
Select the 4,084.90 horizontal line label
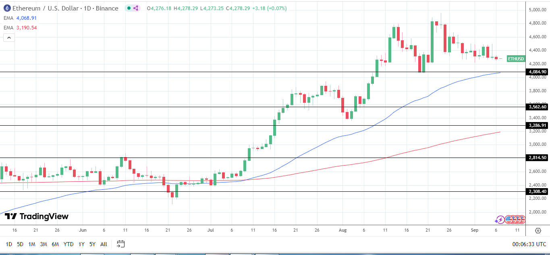pyautogui.click(x=538, y=72)
